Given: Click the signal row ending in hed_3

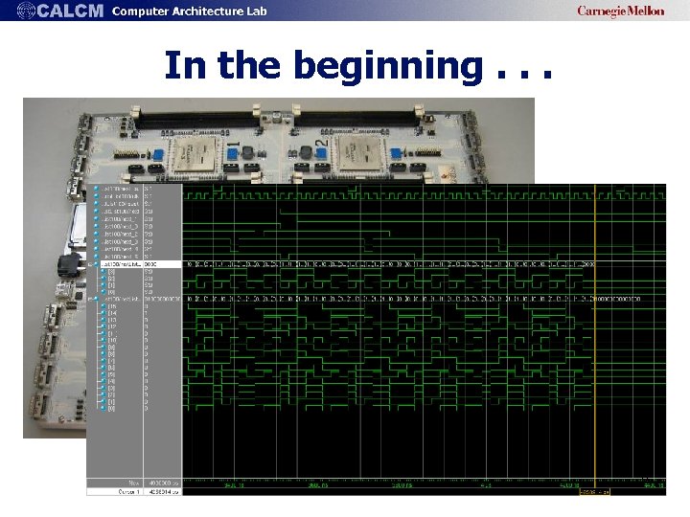Looking at the screenshot, I should [x=120, y=241].
